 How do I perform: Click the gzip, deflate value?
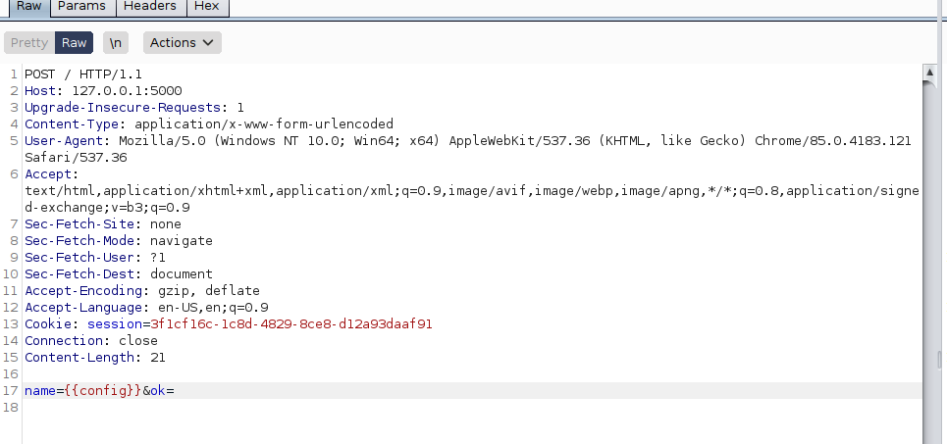209,291
